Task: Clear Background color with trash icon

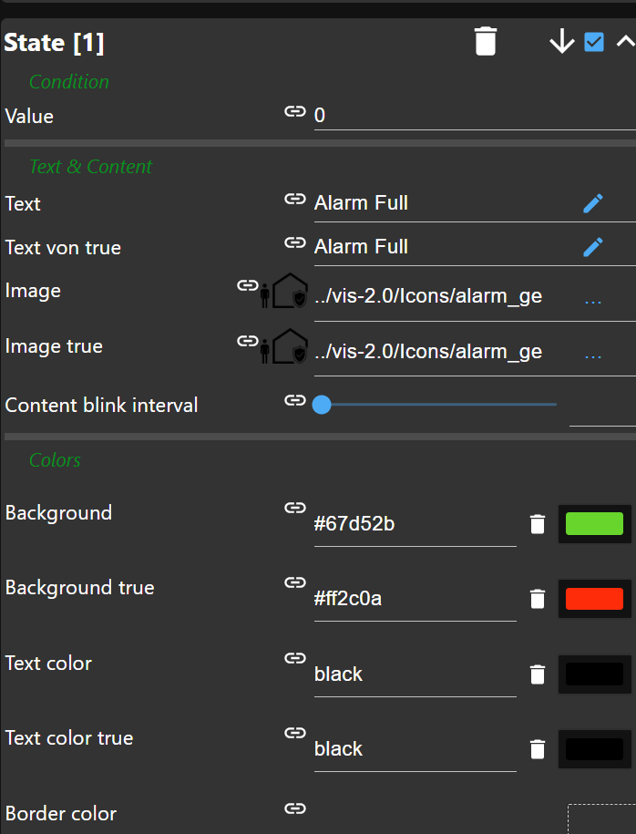Action: pyautogui.click(x=538, y=524)
